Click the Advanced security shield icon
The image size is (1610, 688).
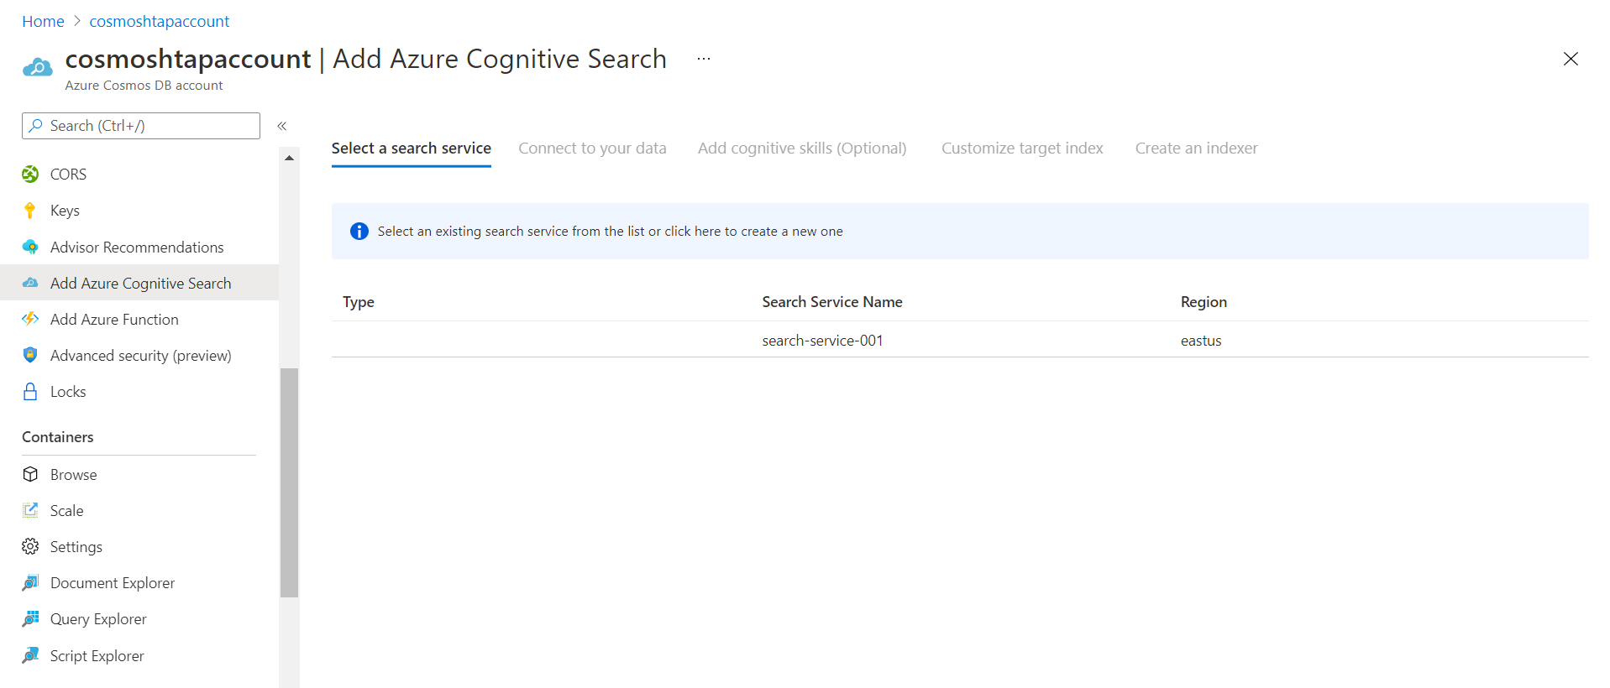[x=30, y=355]
